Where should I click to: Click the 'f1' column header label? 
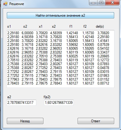click(x=71, y=26)
